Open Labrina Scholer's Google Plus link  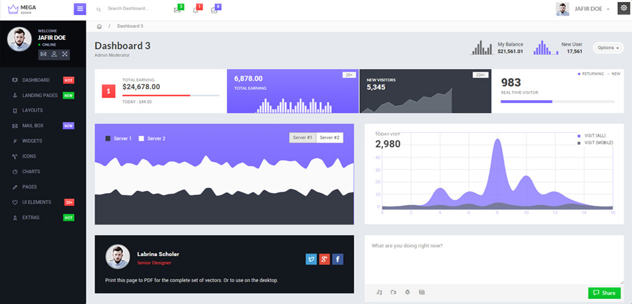(324, 259)
